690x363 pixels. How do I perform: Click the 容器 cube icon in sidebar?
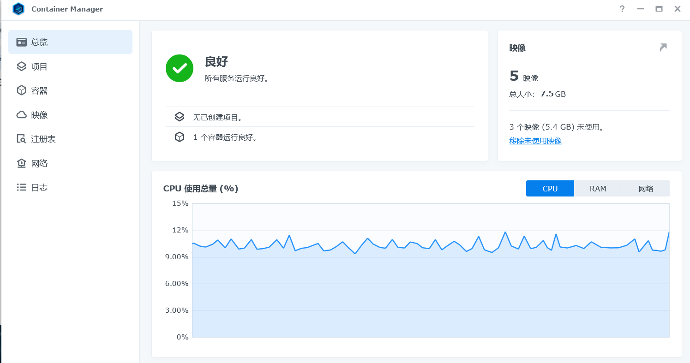click(x=21, y=91)
